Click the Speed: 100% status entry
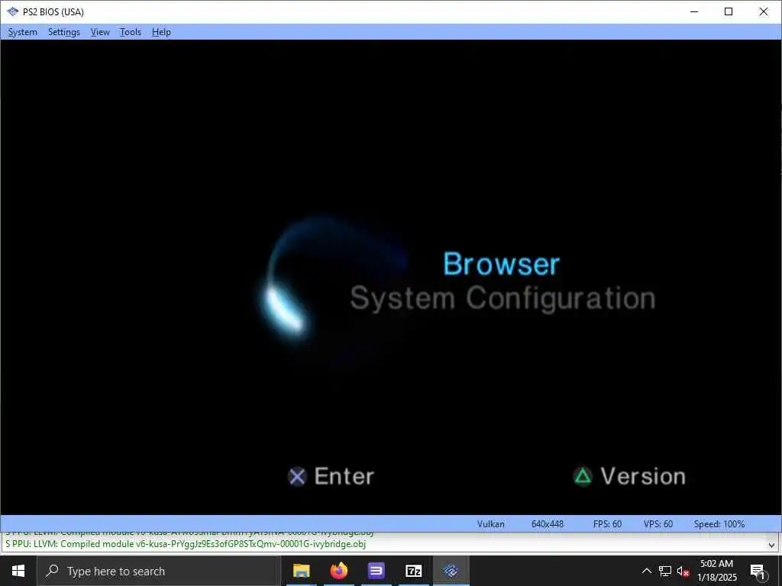Image resolution: width=782 pixels, height=586 pixels. (x=719, y=523)
